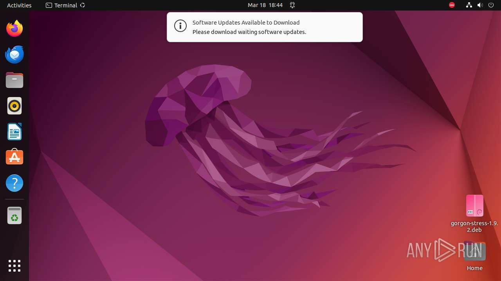Launch Thunderbird mail client

pyautogui.click(x=14, y=54)
